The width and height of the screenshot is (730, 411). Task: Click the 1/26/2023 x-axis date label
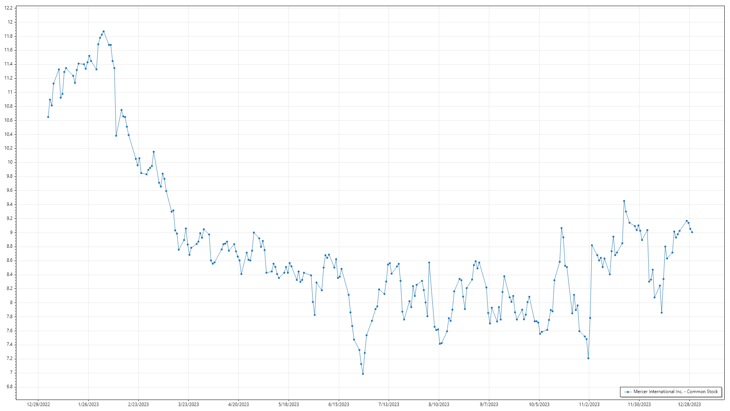click(x=88, y=405)
